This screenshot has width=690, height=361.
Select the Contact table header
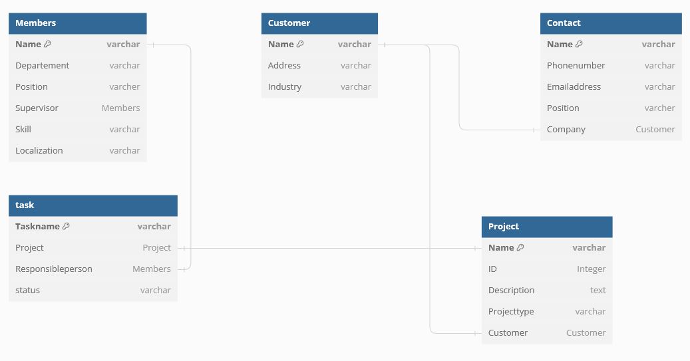tap(611, 23)
